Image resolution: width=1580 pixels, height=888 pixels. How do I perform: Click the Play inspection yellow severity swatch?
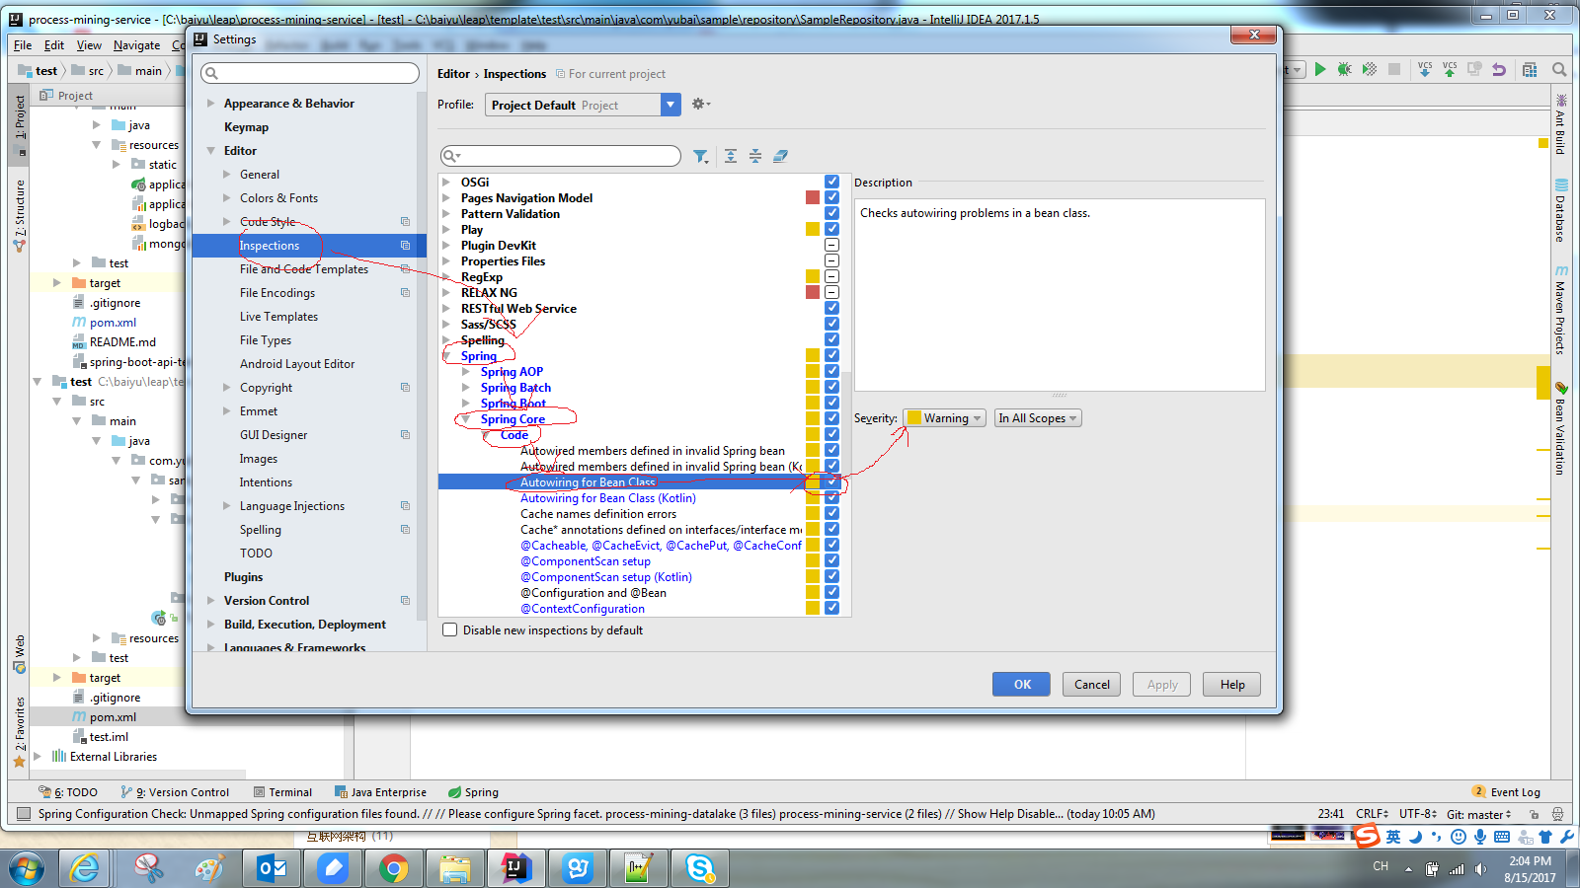pos(813,229)
